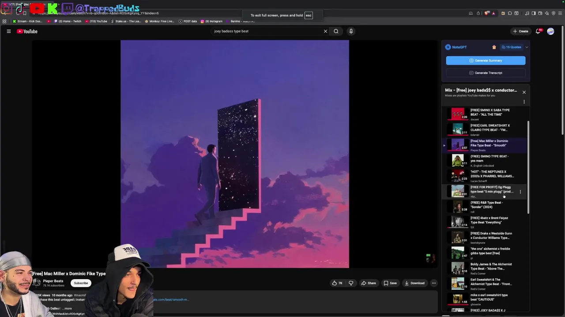565x317 pixels.
Task: Open the Monkey: Free Live bookmark
Action: 159,21
